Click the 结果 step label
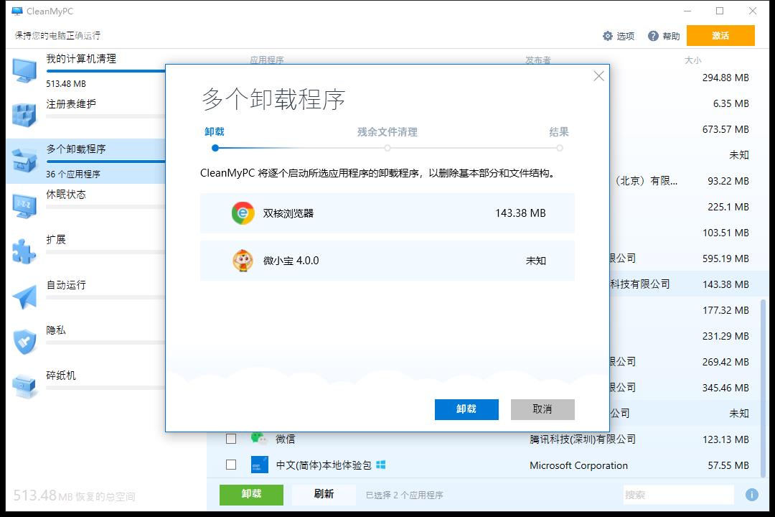The height and width of the screenshot is (517, 775). (559, 132)
